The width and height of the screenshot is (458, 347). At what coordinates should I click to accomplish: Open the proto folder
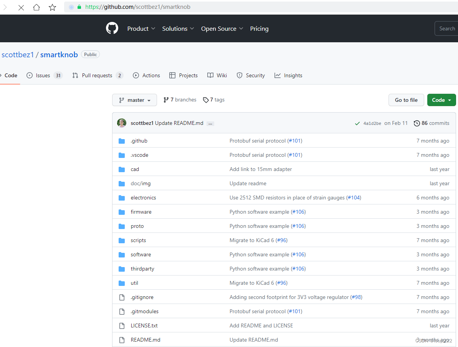[x=137, y=226]
